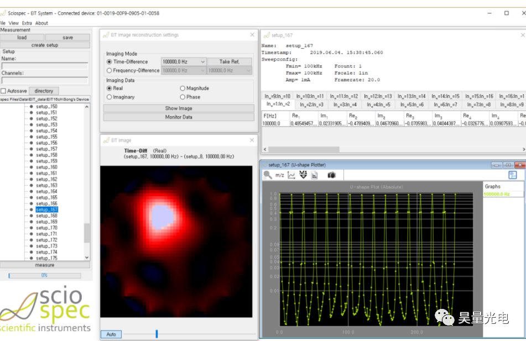Screen dimensions: 526x341
Task: Click the EIT image color scale slider
Action: [157, 334]
